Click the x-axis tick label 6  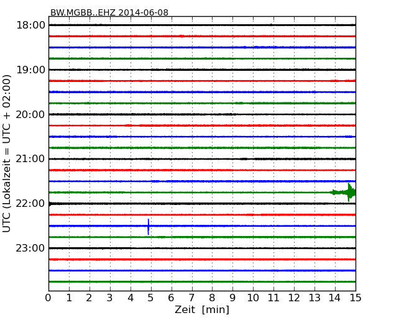pos(171,298)
